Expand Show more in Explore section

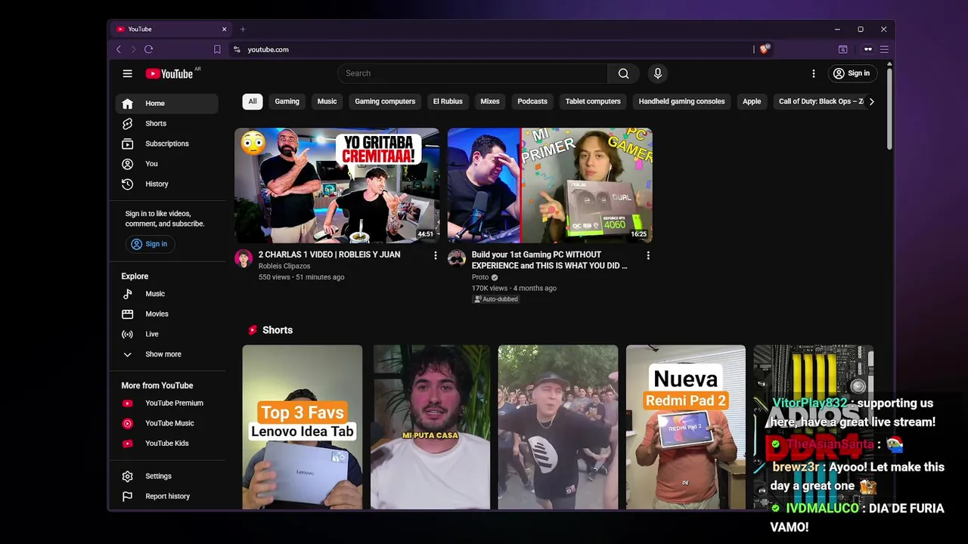167,354
